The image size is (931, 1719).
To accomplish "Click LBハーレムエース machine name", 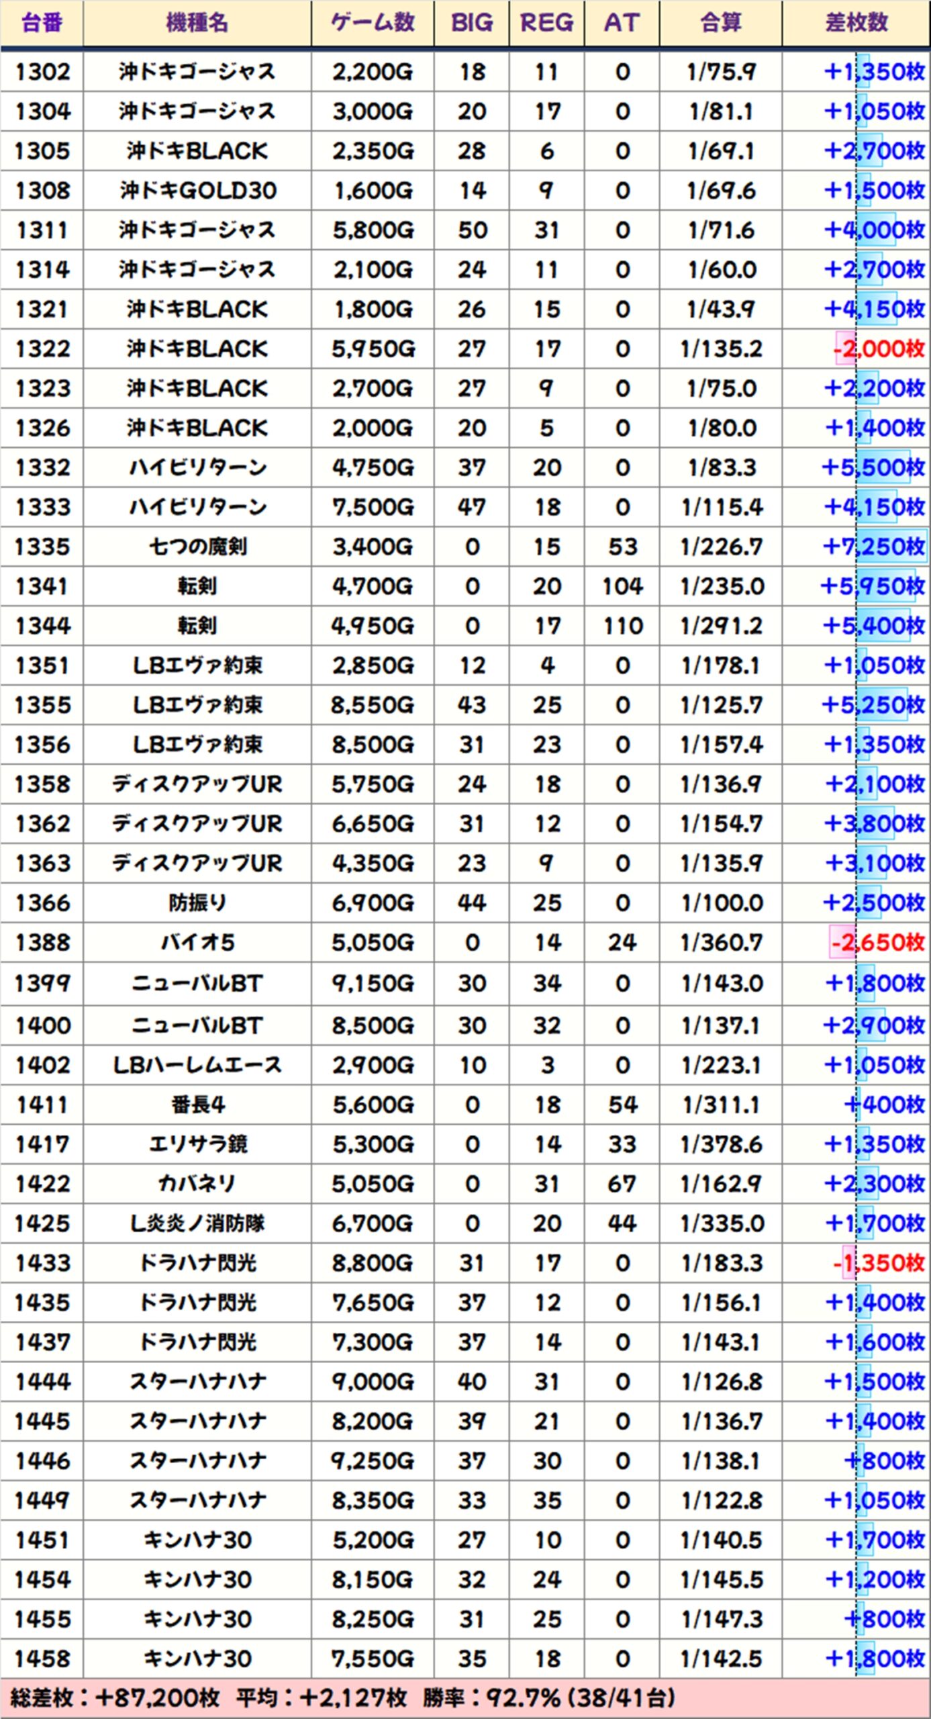I will [197, 1066].
